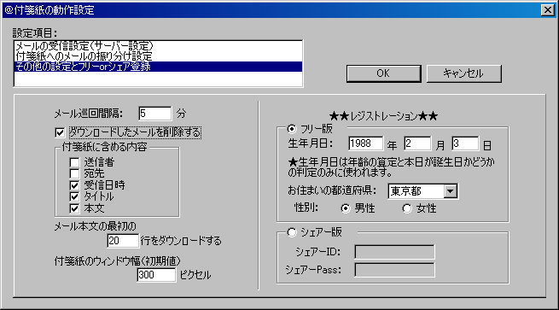The height and width of the screenshot is (310, 559).
Task: Close the 付箋紙の動作設定 dialog
Action: [547, 10]
